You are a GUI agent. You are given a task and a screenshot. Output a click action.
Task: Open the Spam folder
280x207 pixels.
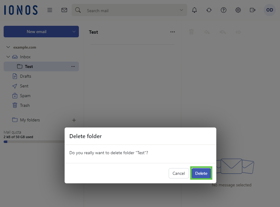point(25,96)
